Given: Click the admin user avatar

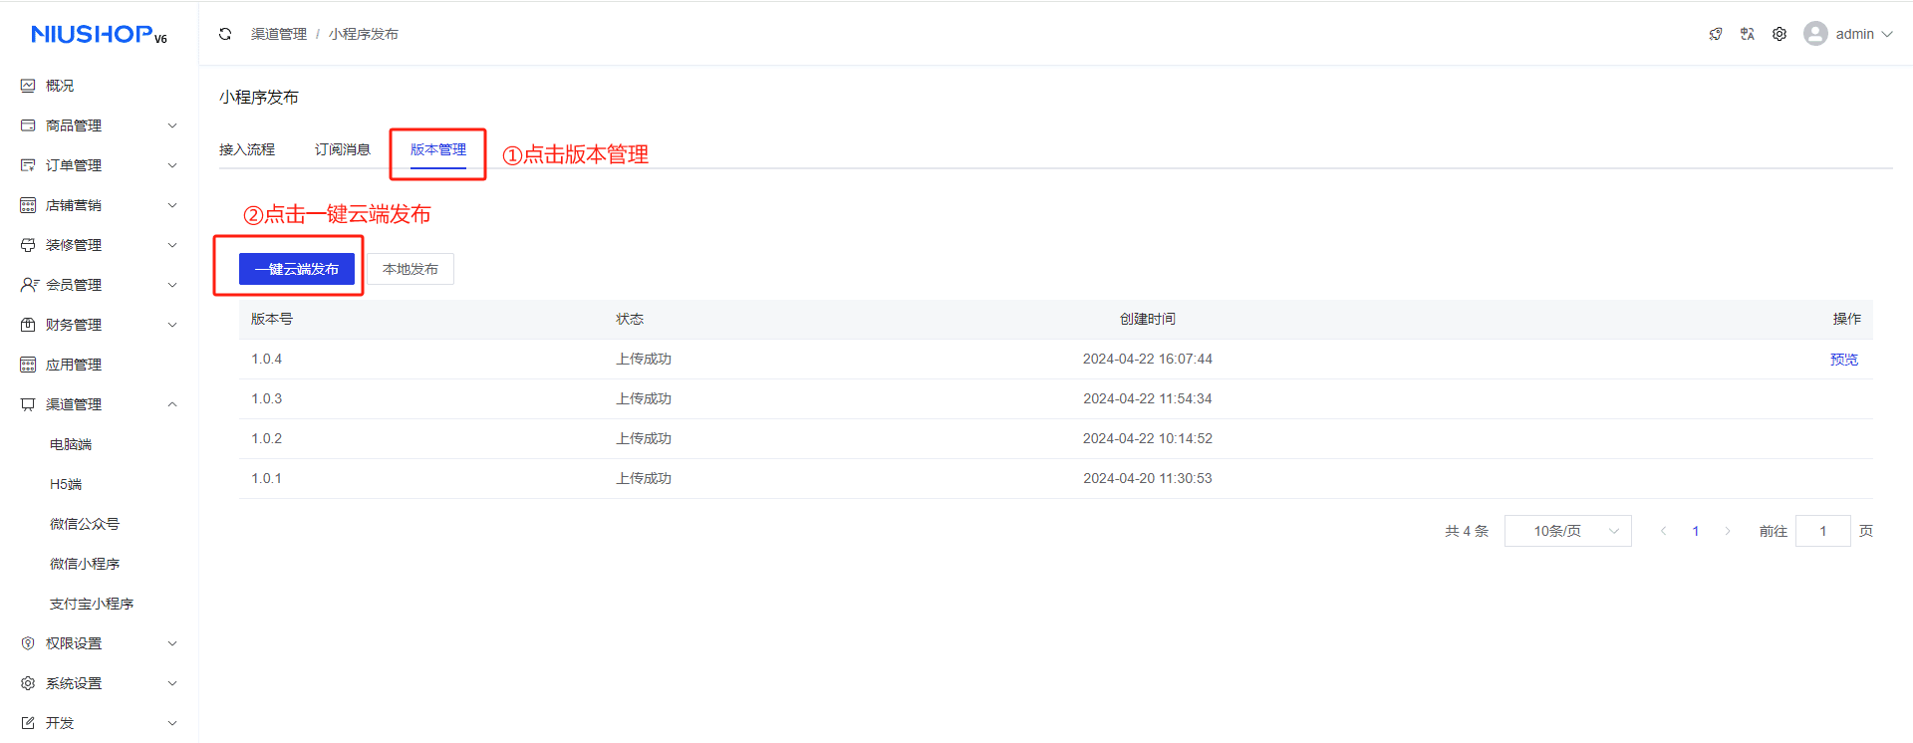Looking at the screenshot, I should [x=1815, y=34].
